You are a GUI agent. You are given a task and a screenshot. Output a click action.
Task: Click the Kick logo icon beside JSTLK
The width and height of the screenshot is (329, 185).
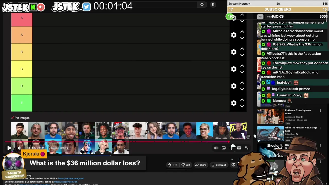coord(33,7)
